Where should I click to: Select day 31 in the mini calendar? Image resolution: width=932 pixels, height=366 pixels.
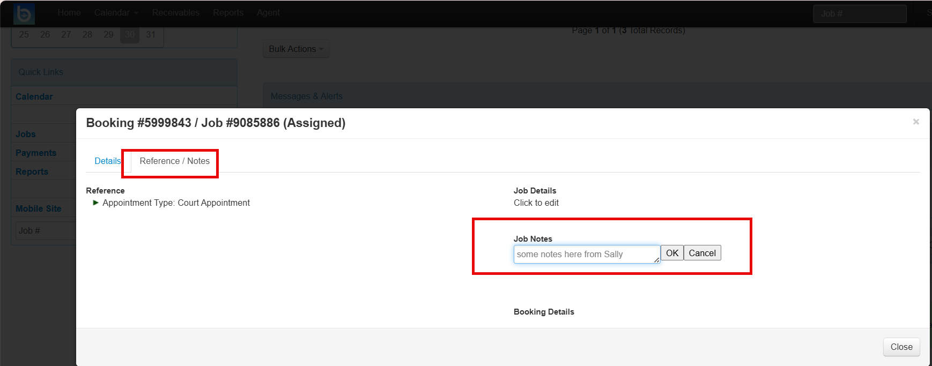tap(151, 34)
